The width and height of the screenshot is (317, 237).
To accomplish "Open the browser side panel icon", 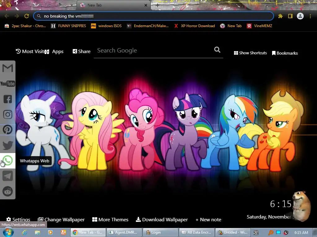I will tap(290, 16).
